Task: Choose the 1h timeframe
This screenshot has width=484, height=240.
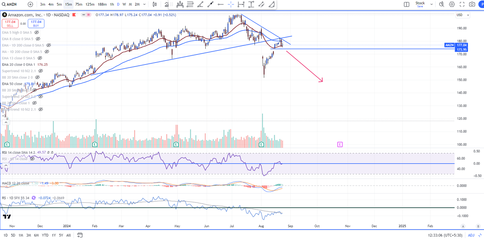Action: (x=112, y=4)
